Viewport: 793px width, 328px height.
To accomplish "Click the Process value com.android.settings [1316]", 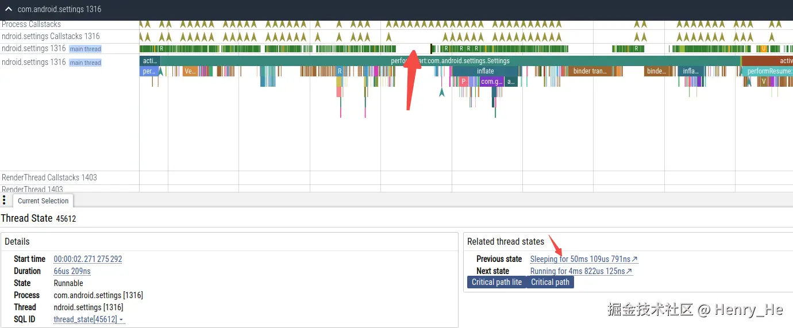I will pyautogui.click(x=98, y=295).
